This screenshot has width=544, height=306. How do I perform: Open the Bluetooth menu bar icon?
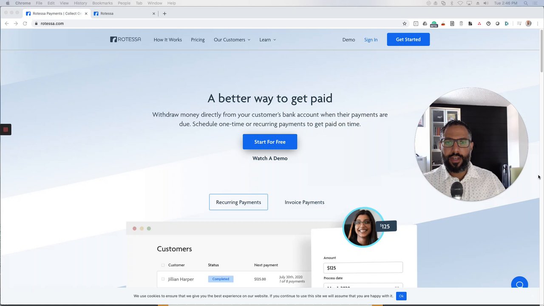click(452, 3)
